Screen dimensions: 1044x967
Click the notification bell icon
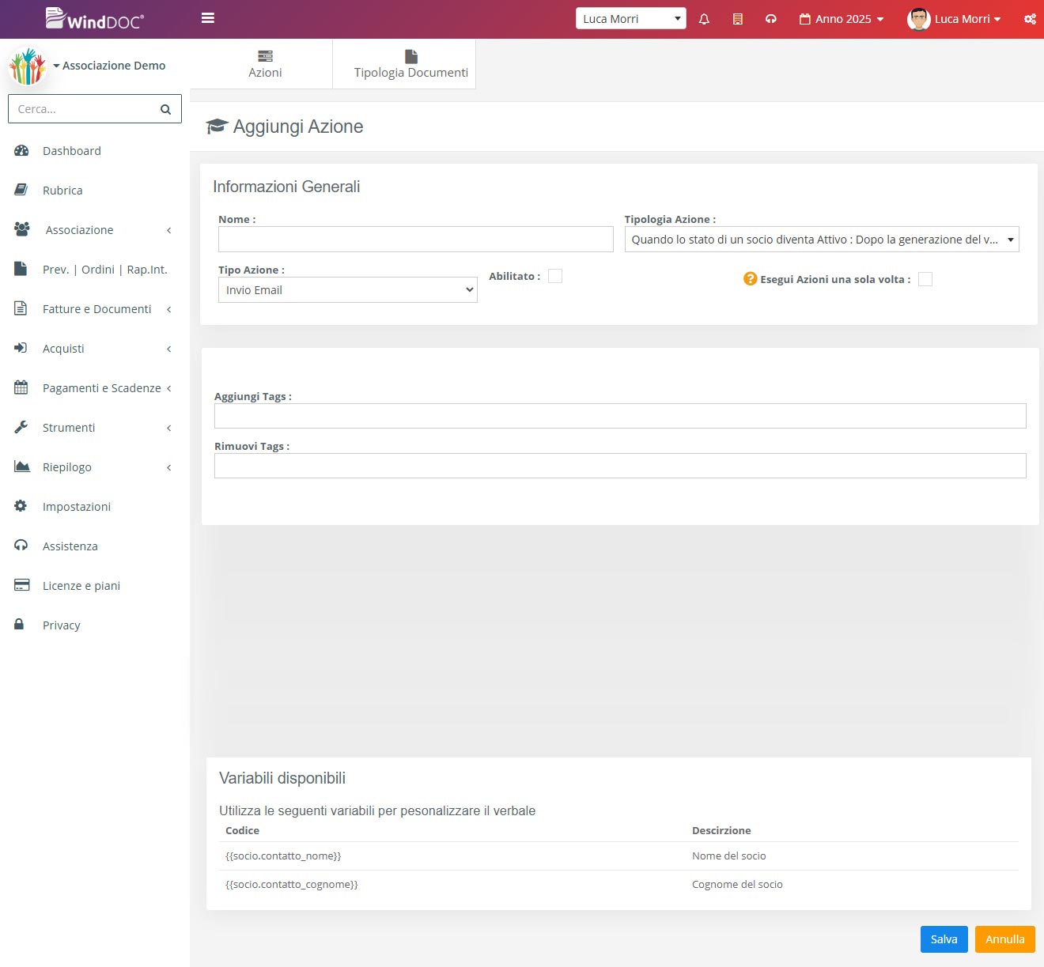(704, 19)
